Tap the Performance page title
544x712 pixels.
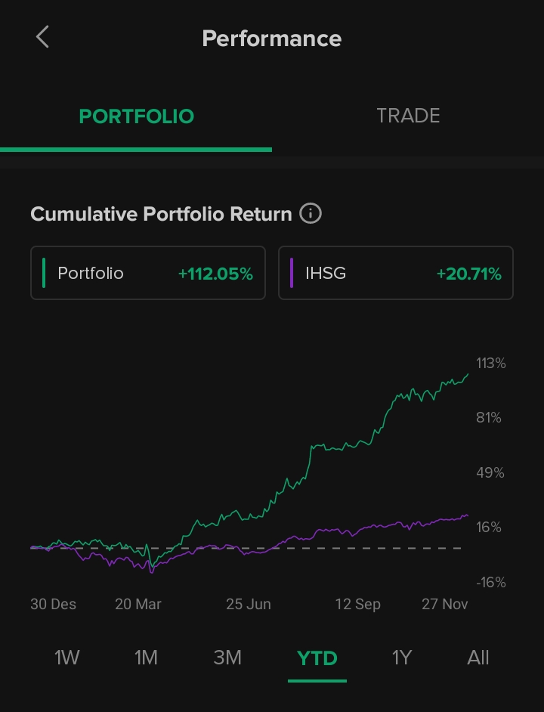[272, 39]
